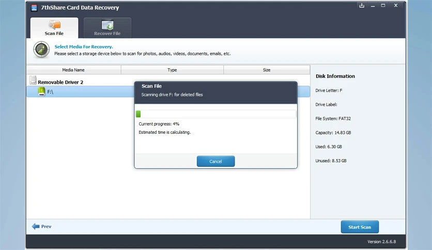
Task: Select the Removable Driver 2 entry
Action: click(60, 82)
